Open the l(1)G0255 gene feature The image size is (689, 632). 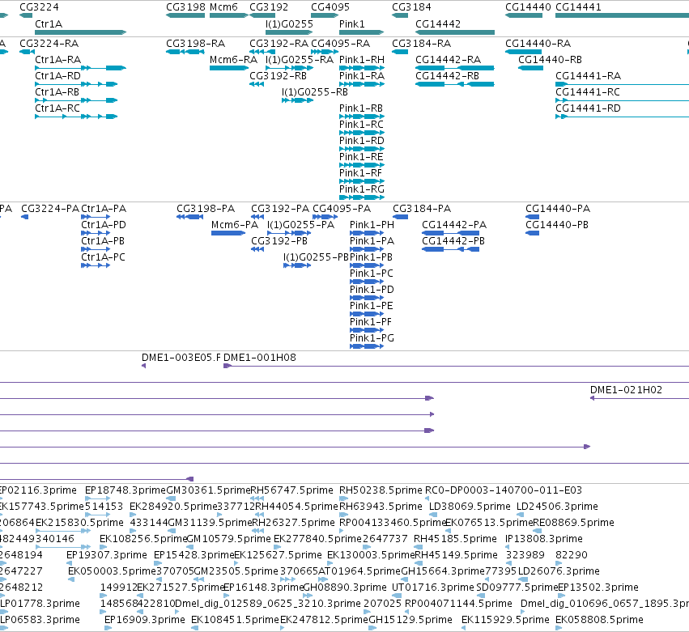pyautogui.click(x=289, y=32)
